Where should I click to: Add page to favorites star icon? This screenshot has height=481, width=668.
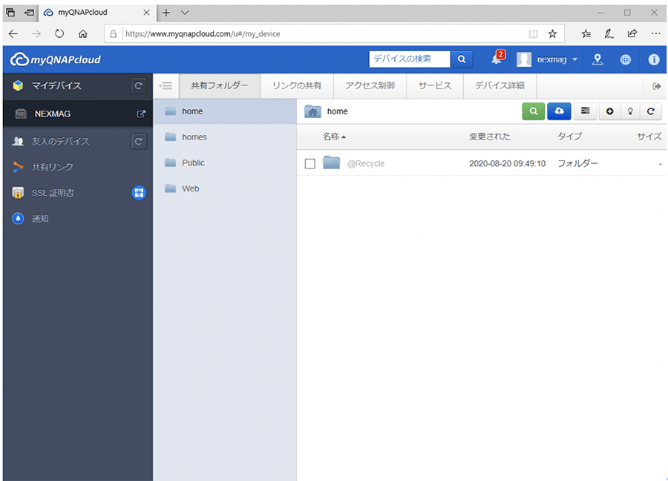[x=552, y=34]
